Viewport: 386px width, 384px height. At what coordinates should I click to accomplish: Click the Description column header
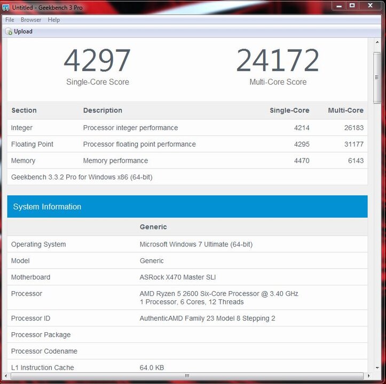[x=103, y=110]
